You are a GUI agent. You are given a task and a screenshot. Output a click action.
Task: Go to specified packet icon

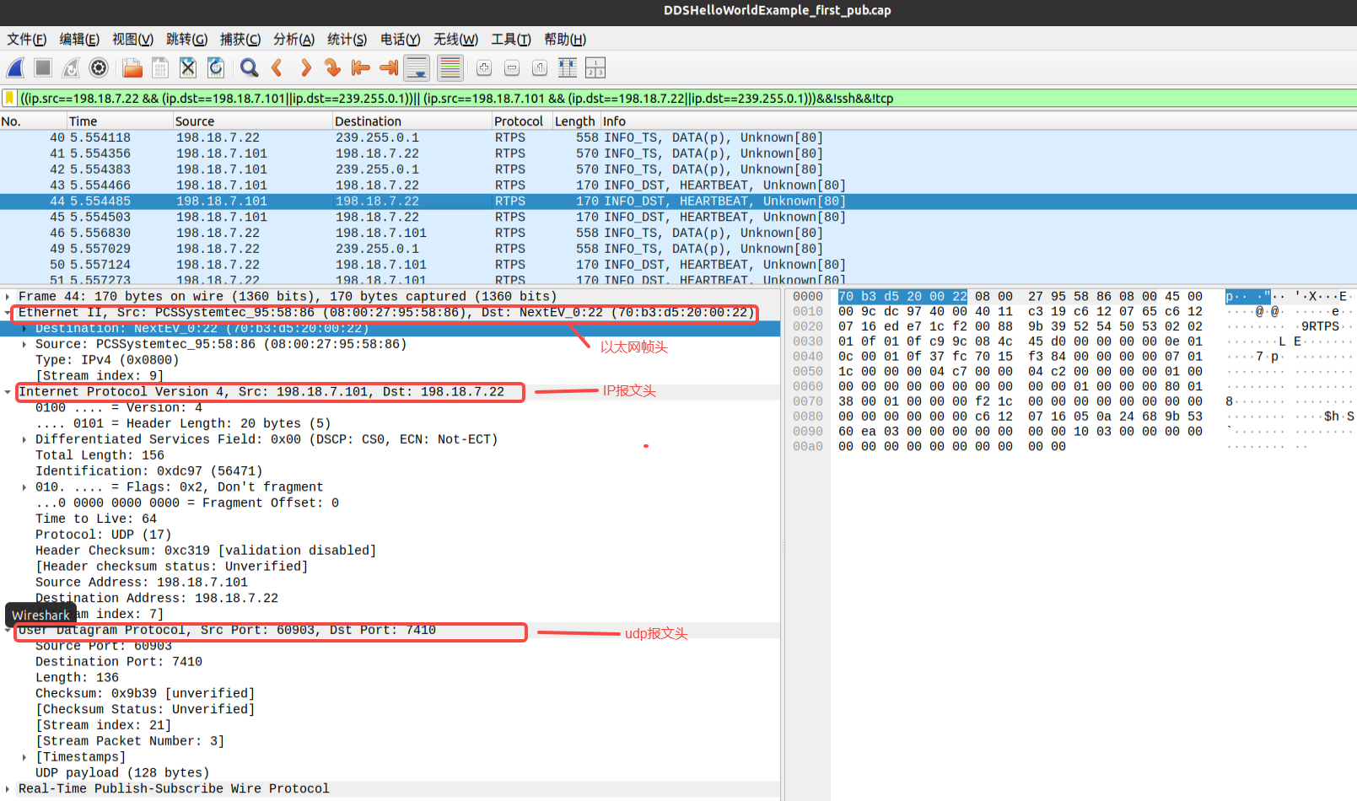coord(332,68)
